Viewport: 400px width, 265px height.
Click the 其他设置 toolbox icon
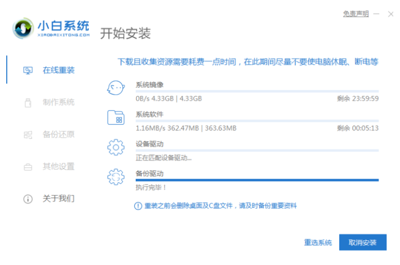coord(28,167)
